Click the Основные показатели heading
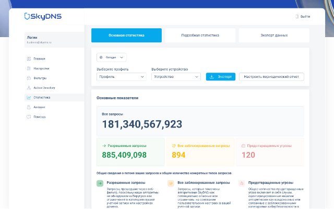This screenshot has width=334, height=209. click(x=117, y=98)
